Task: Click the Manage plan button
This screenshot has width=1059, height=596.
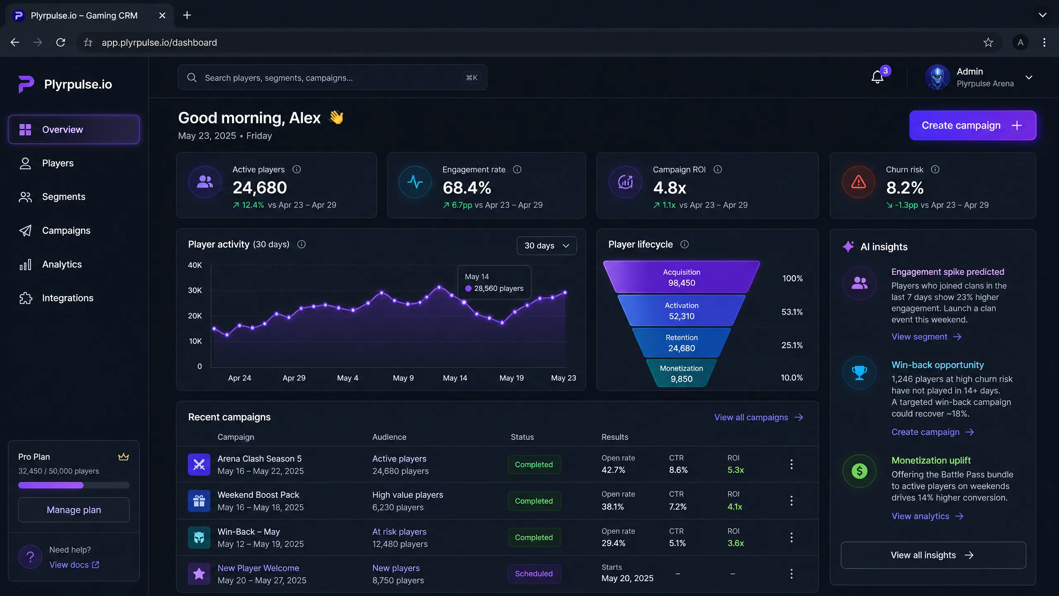Action: (74, 510)
